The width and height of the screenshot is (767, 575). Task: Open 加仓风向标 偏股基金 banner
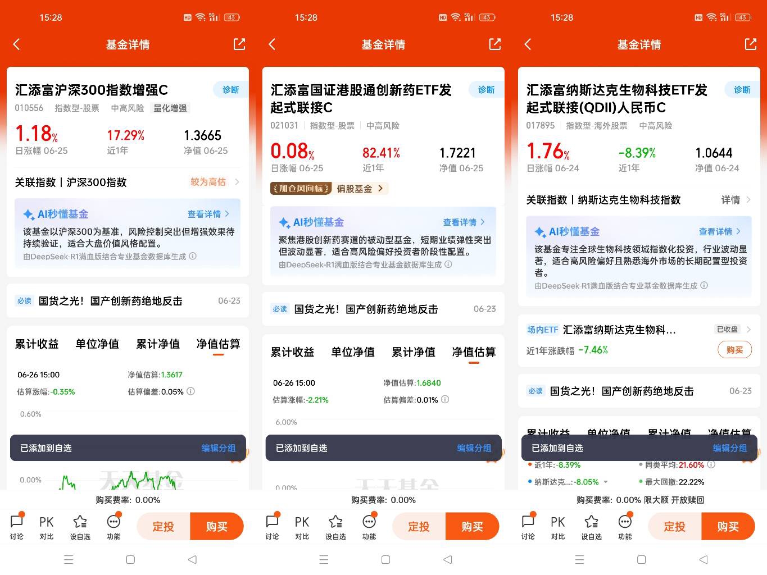(329, 189)
